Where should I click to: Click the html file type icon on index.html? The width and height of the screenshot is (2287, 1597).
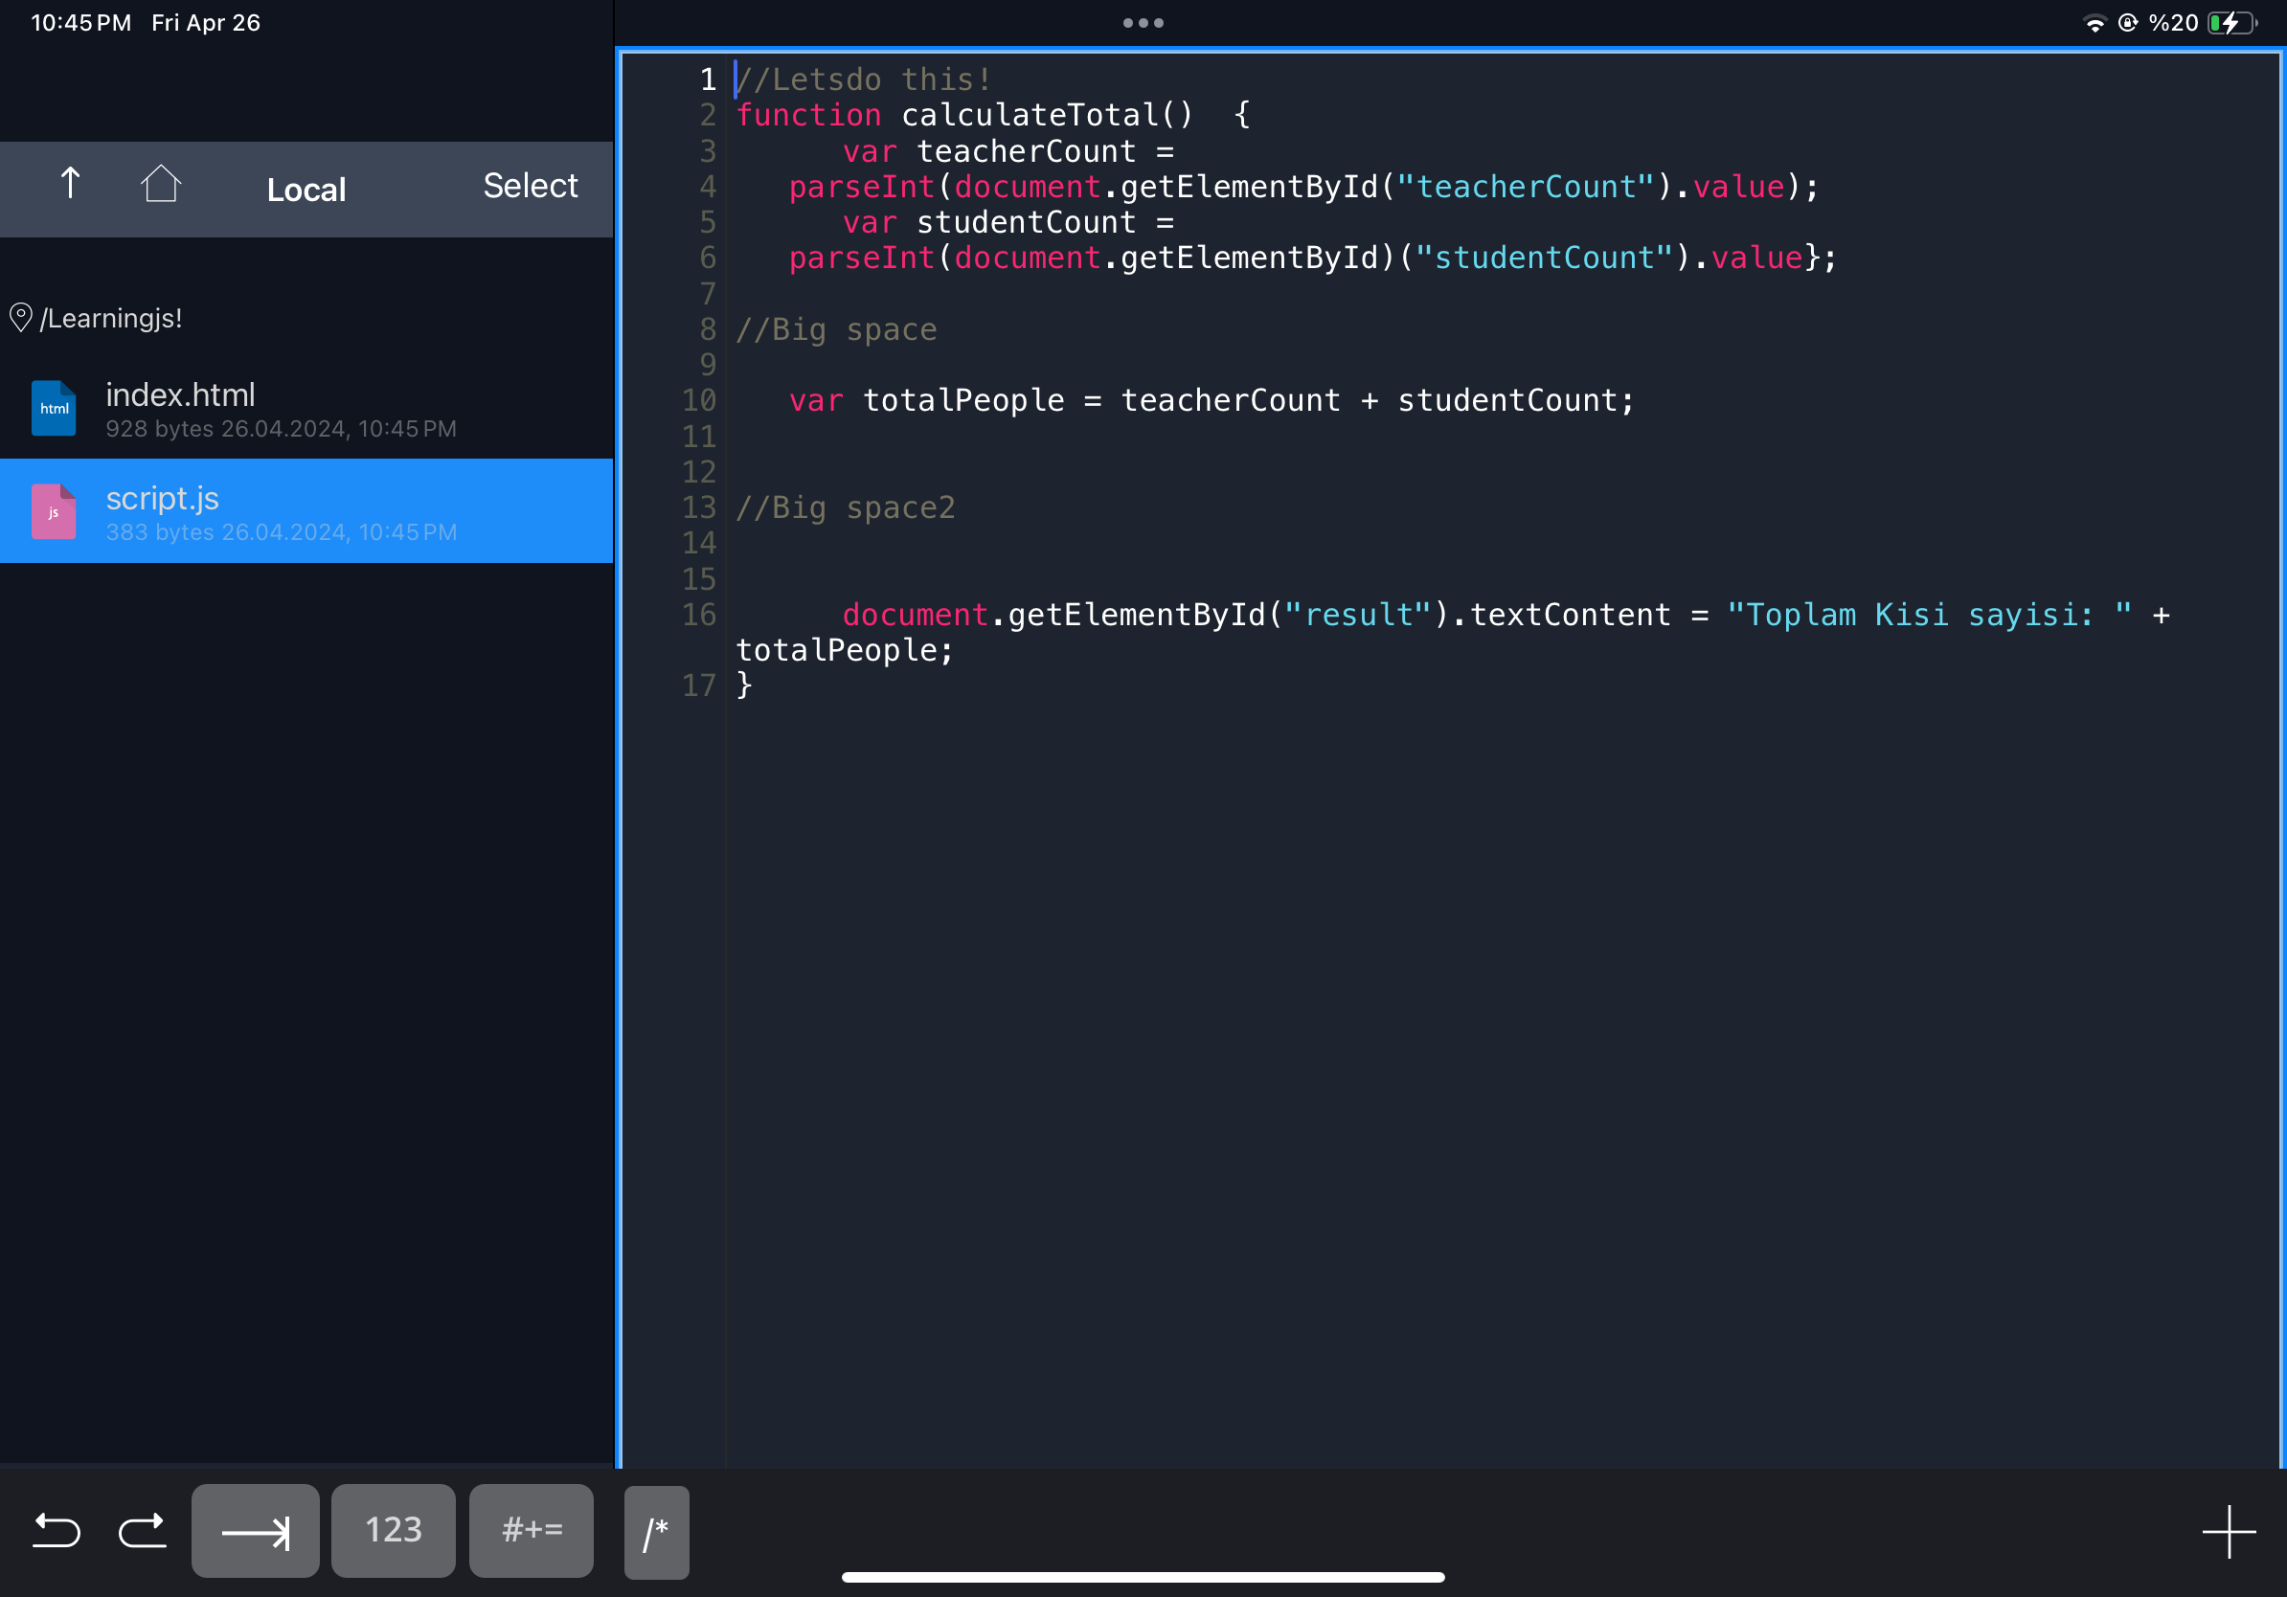coord(54,408)
